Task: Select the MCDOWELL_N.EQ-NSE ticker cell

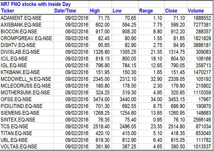Action: pos(26,79)
